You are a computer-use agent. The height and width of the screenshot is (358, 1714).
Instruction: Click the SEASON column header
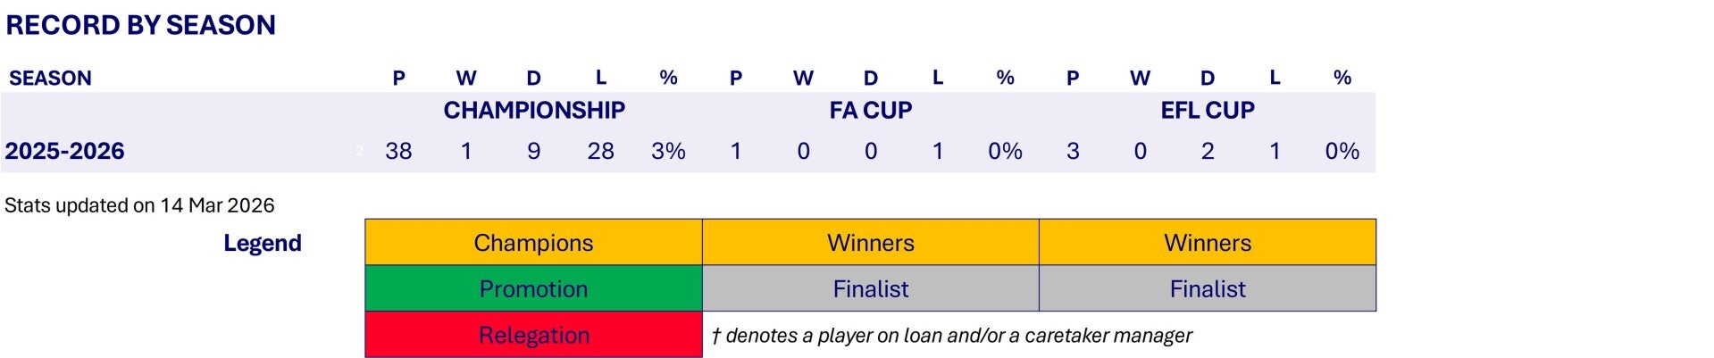coord(50,79)
